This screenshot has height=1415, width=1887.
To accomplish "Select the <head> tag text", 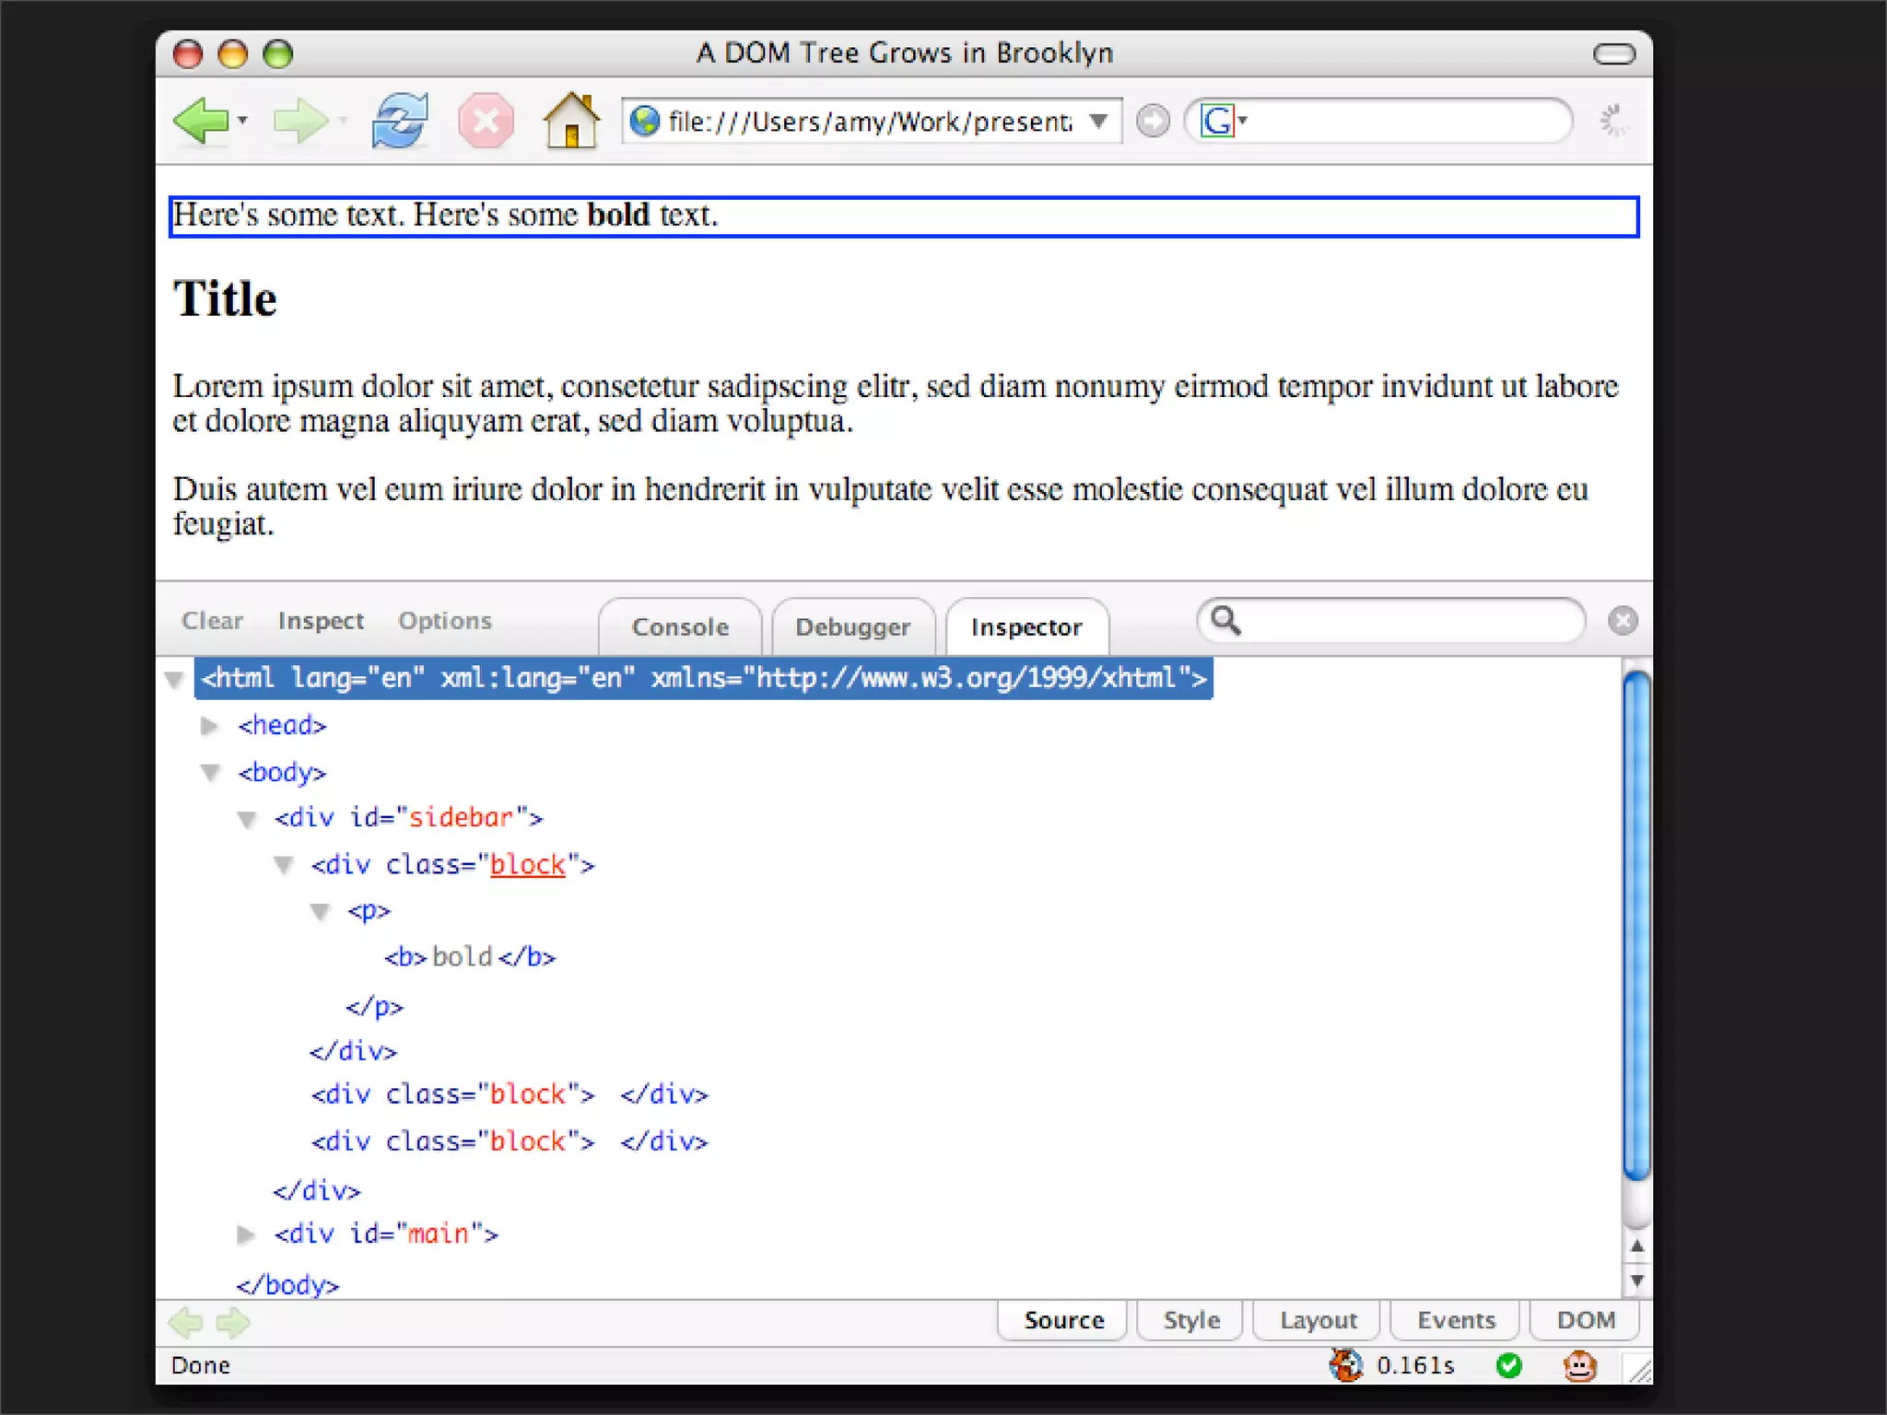I will coord(282,726).
